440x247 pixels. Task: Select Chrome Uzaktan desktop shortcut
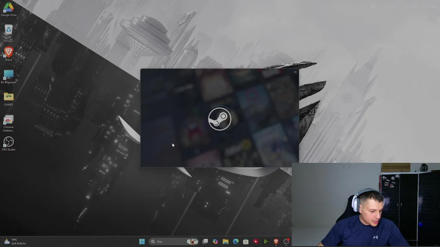coord(9,123)
